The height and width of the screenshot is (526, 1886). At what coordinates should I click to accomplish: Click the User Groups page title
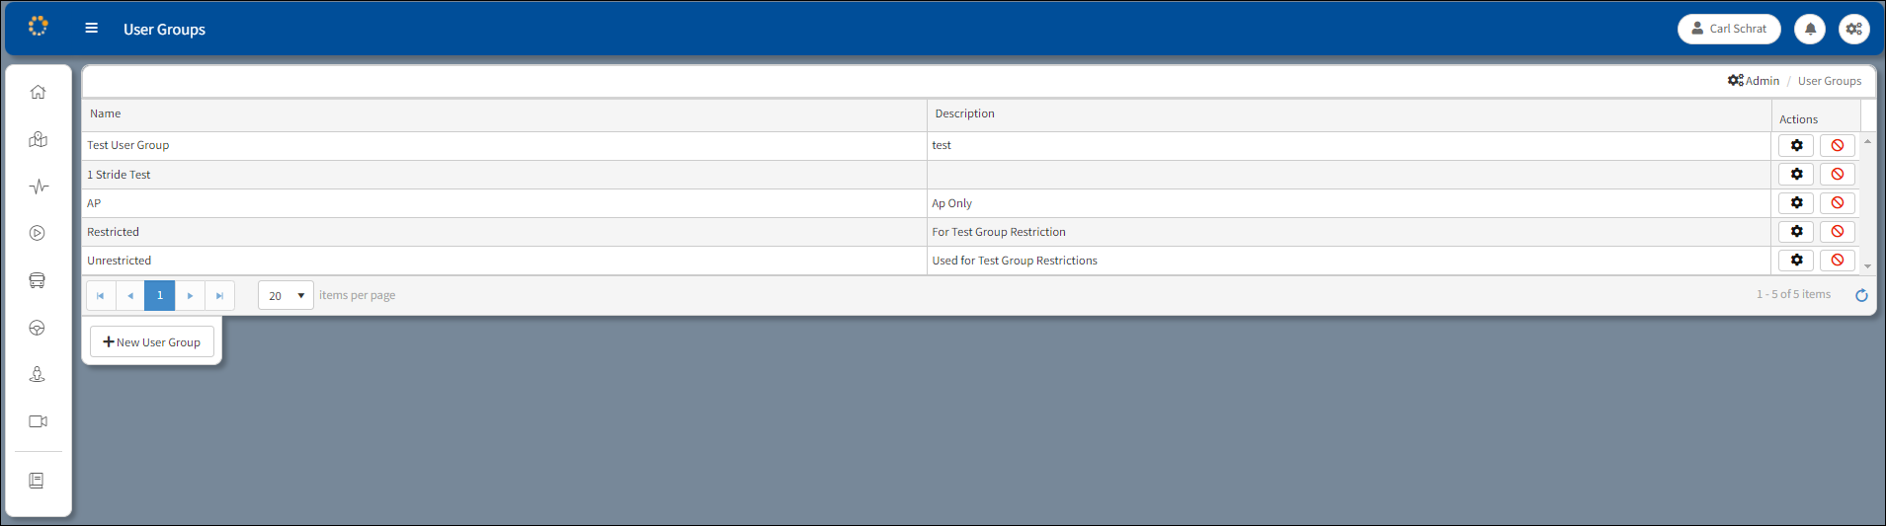[x=164, y=30]
